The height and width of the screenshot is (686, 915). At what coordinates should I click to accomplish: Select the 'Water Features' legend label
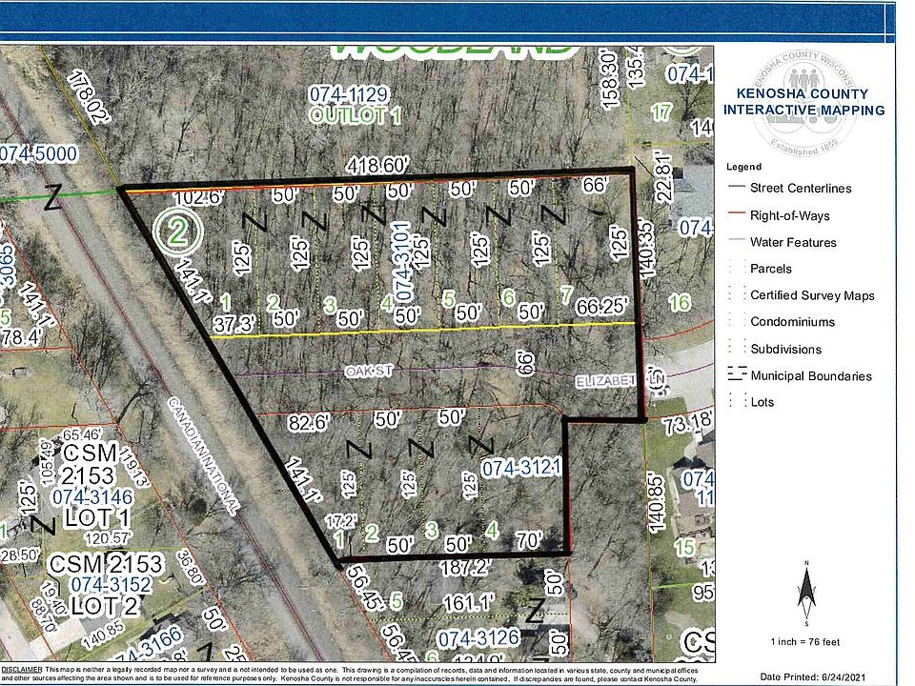point(793,242)
